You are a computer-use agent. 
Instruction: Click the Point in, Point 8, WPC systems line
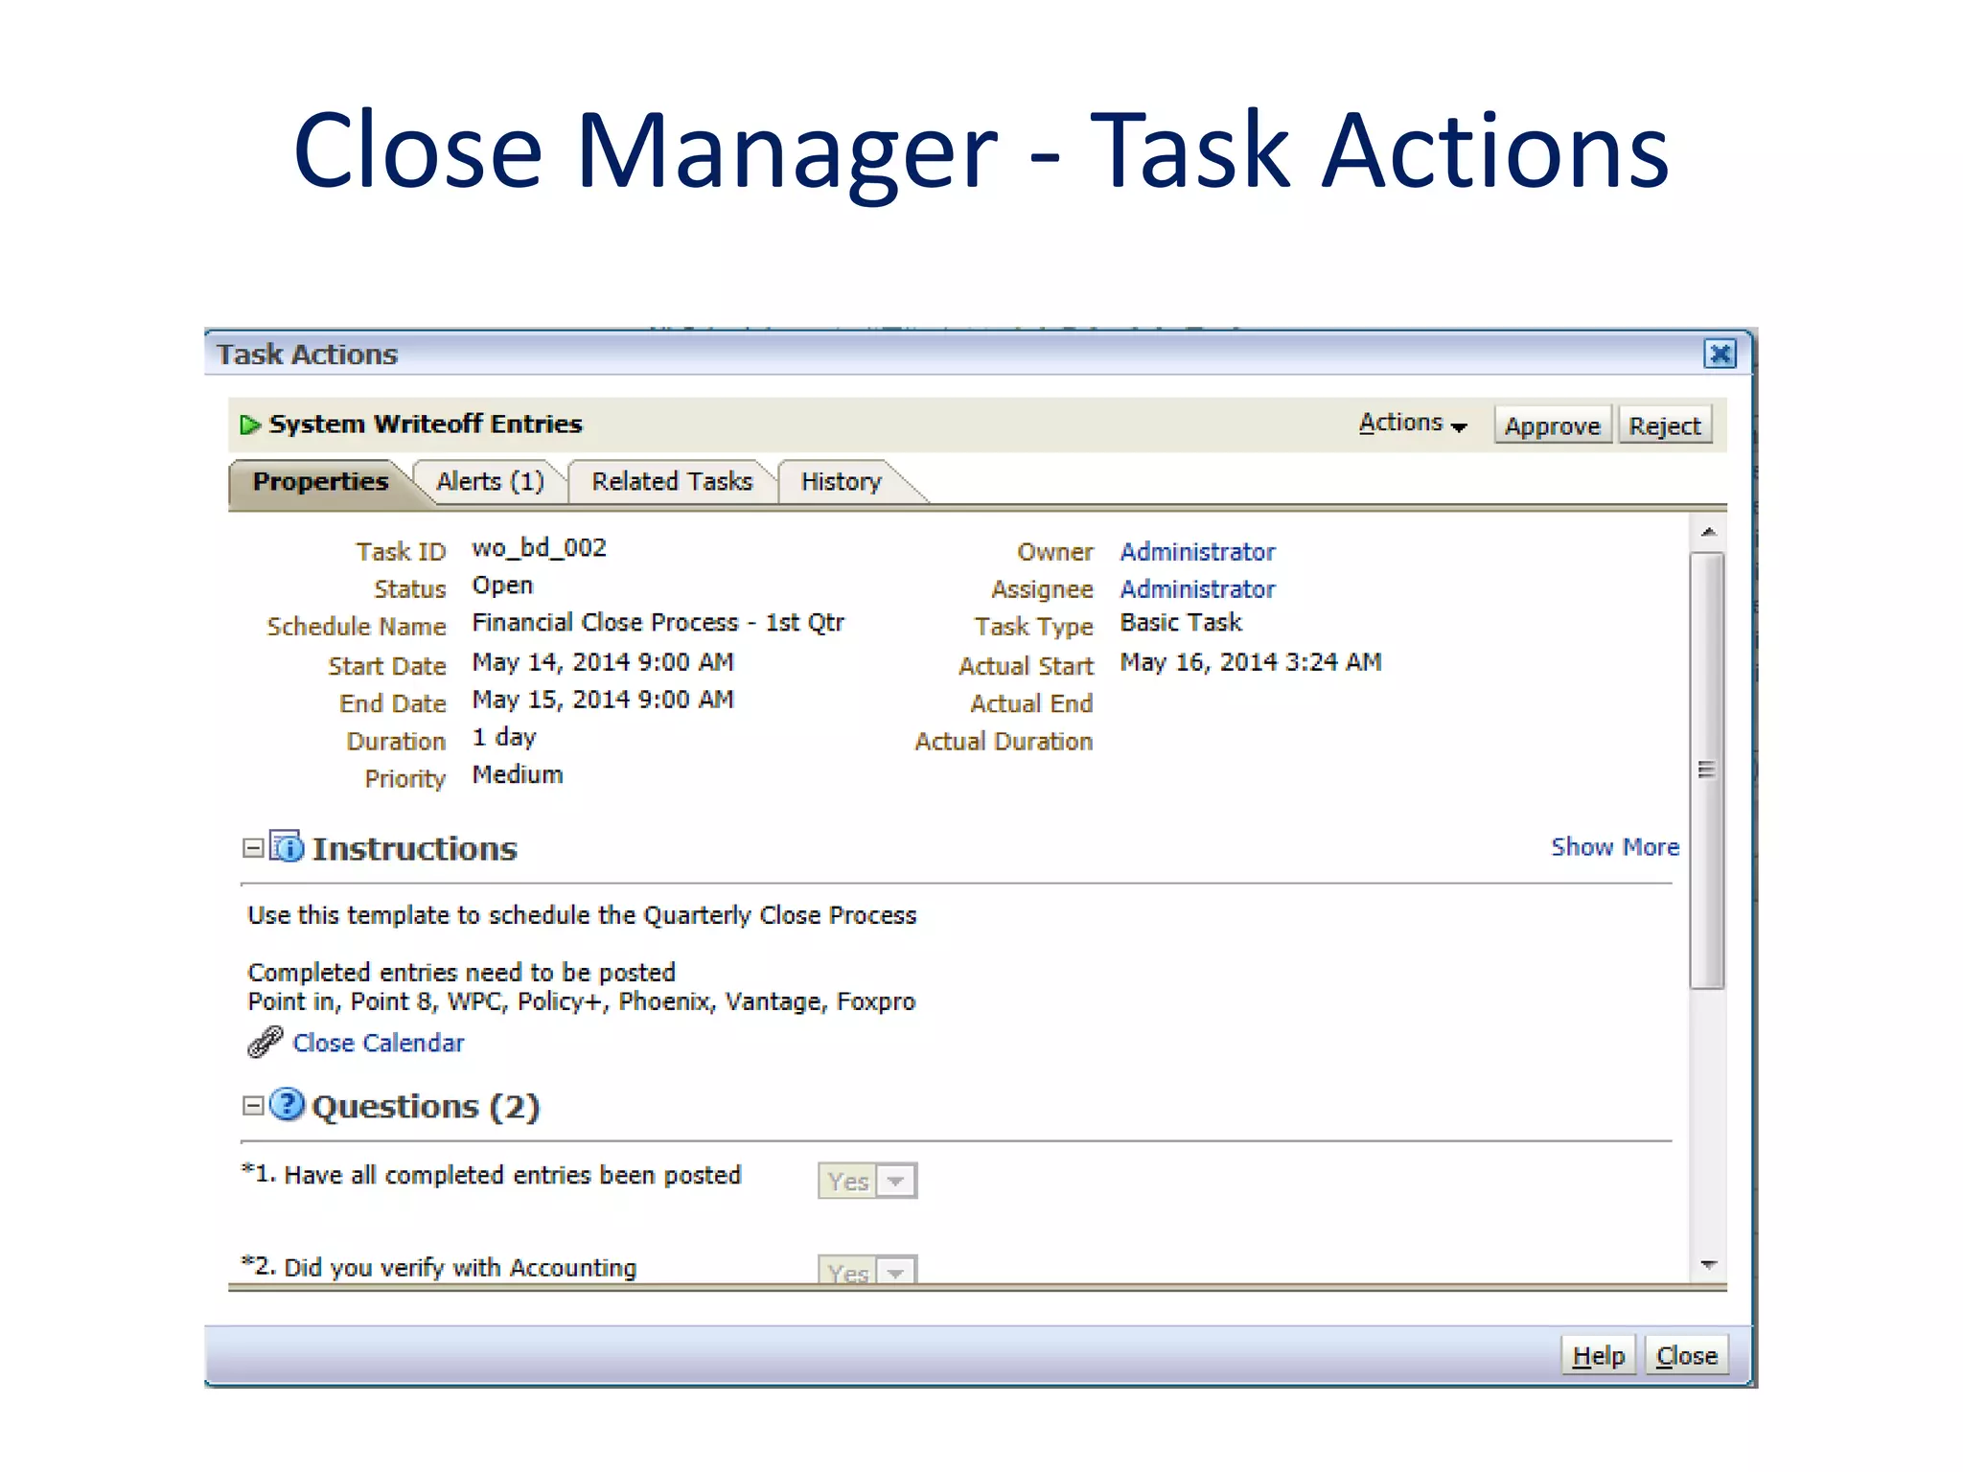tap(581, 1002)
